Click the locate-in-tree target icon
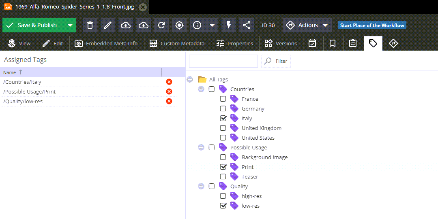This screenshot has height=219, width=438. 179,25
